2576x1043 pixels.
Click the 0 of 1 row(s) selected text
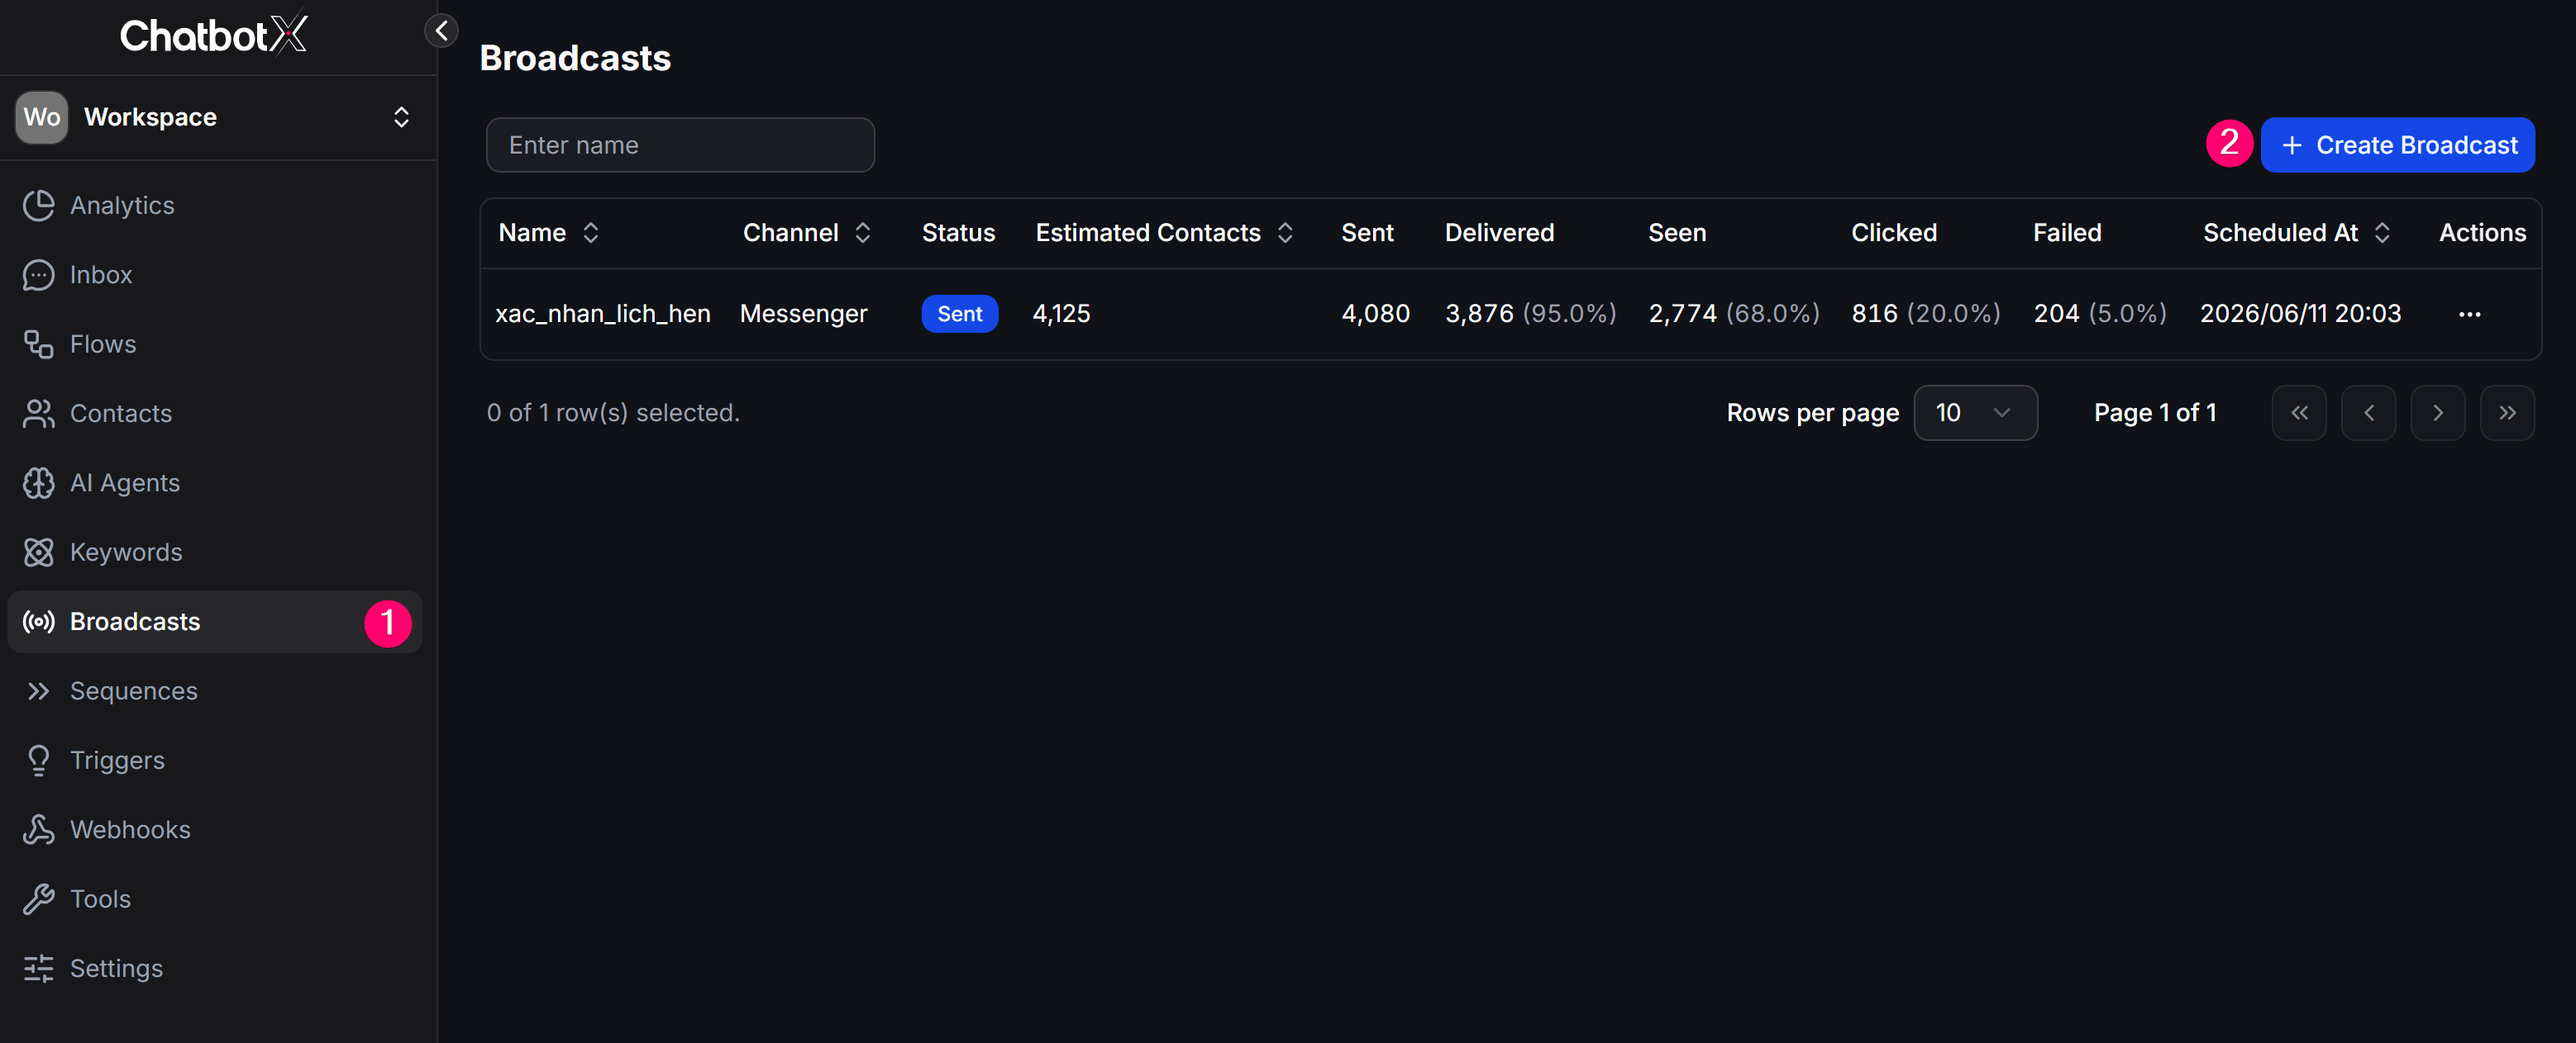(x=613, y=413)
